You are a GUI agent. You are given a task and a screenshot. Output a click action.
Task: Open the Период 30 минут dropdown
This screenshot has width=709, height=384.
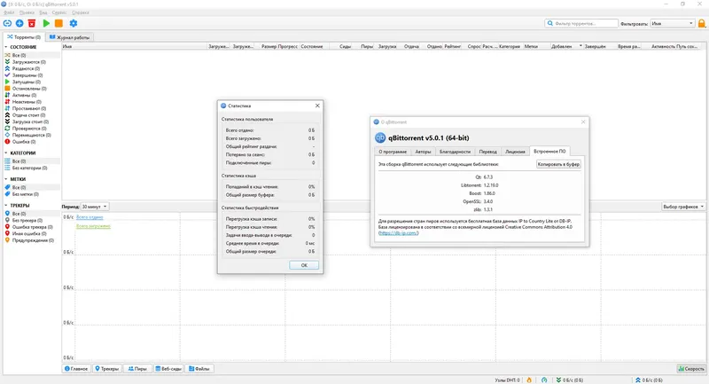point(94,207)
